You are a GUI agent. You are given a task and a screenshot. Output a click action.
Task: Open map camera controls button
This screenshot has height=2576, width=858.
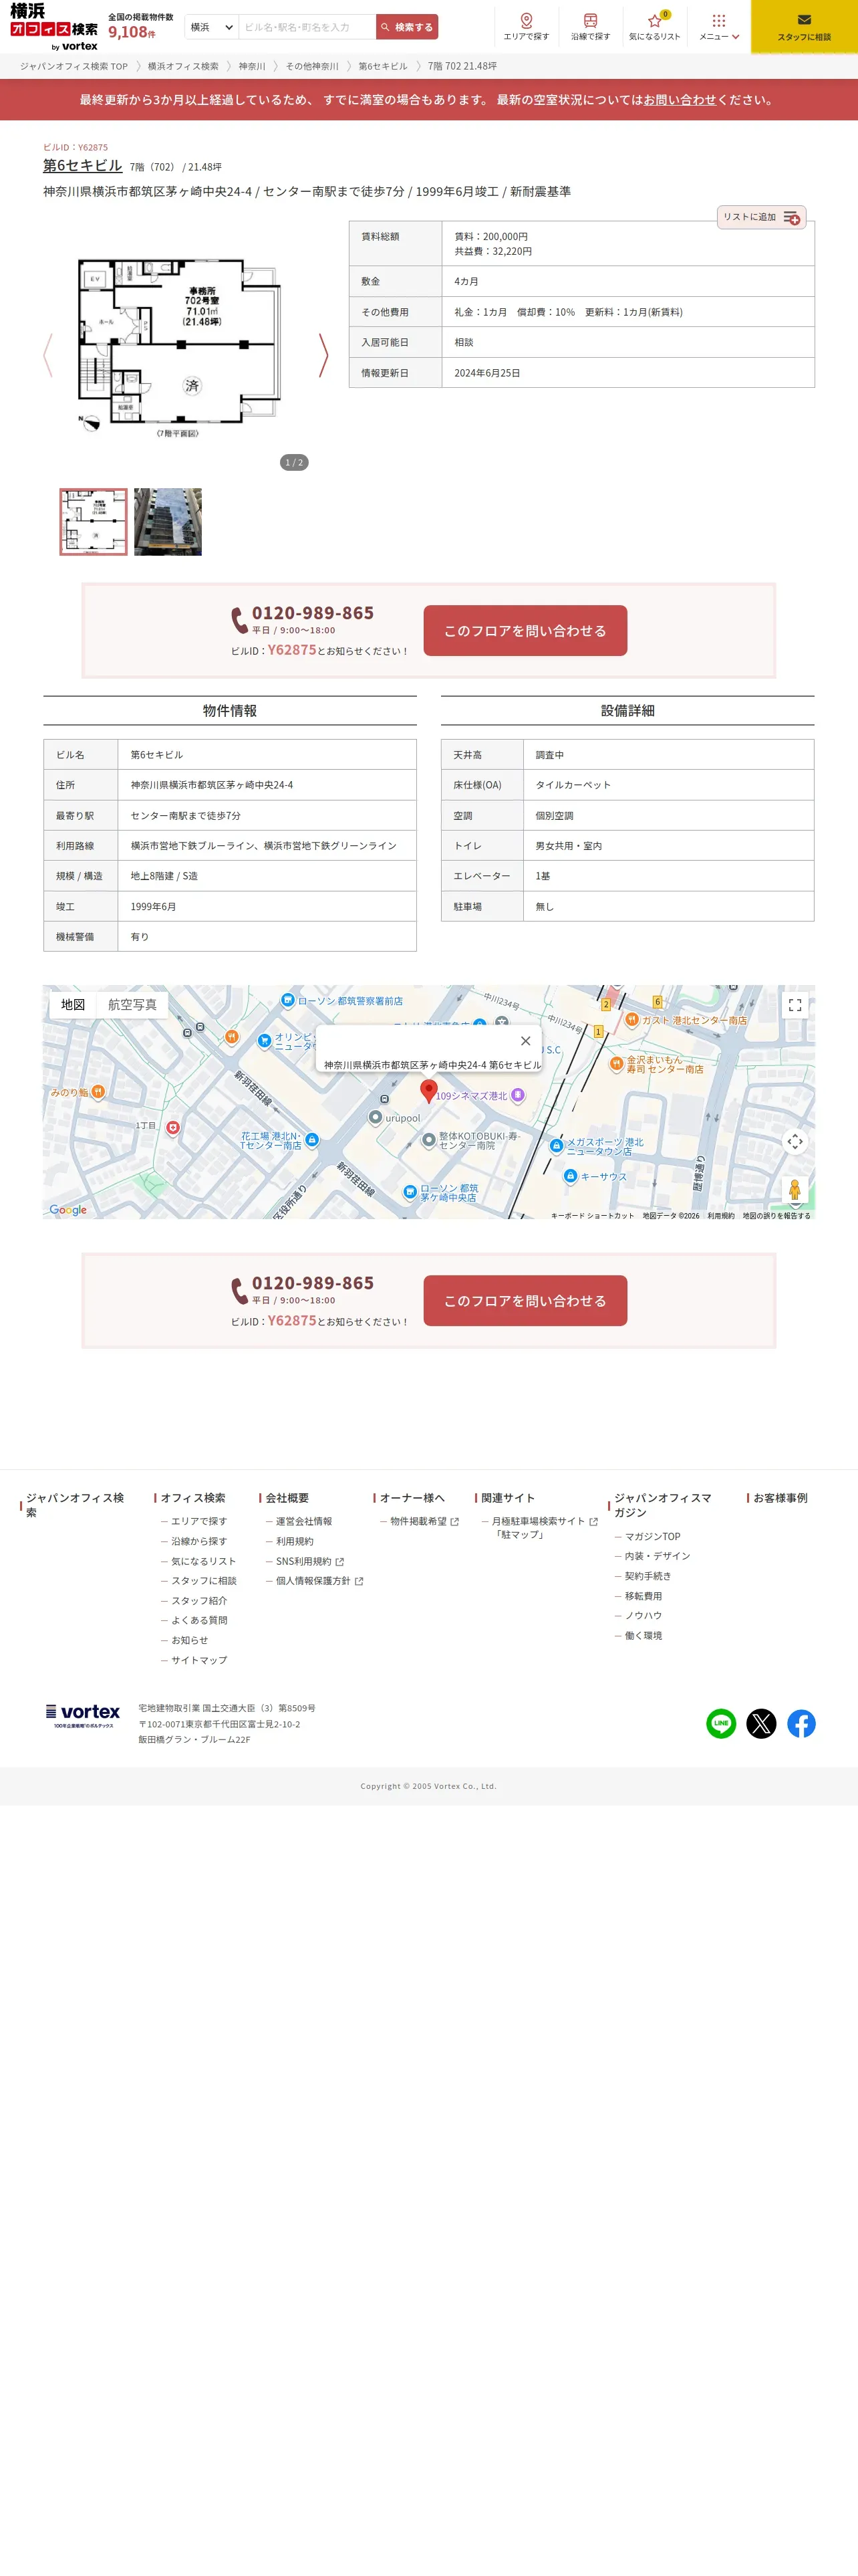coord(795,1142)
